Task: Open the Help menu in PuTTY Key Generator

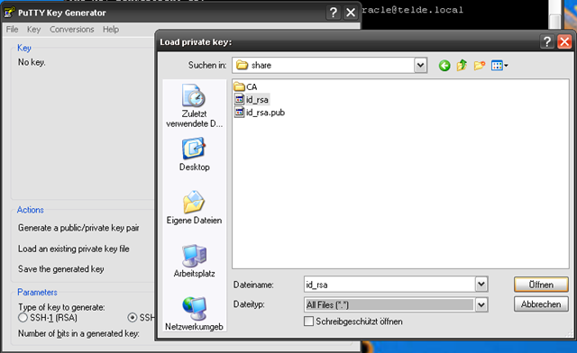Action: [111, 30]
